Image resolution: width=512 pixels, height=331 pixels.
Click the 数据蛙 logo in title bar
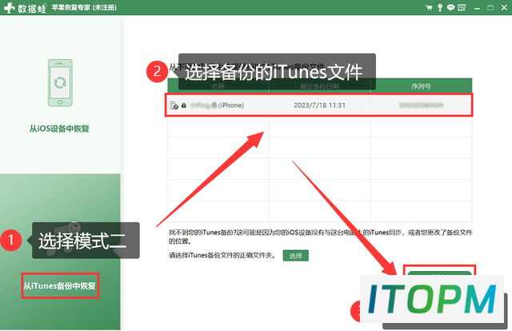coord(26,8)
